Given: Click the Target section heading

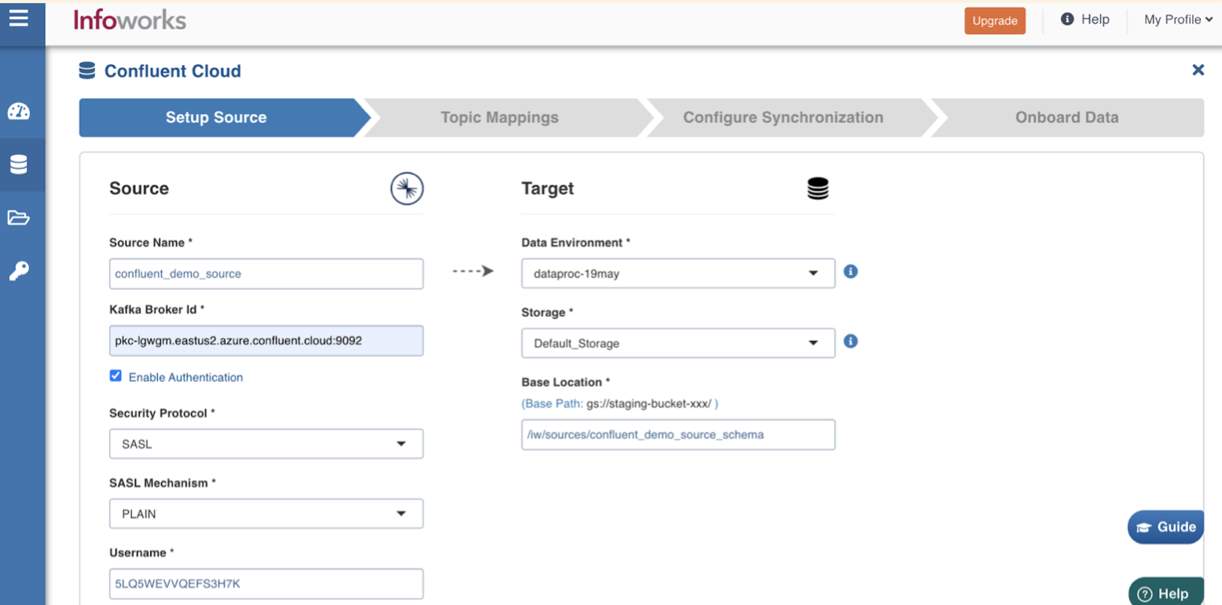Looking at the screenshot, I should pyautogui.click(x=548, y=189).
